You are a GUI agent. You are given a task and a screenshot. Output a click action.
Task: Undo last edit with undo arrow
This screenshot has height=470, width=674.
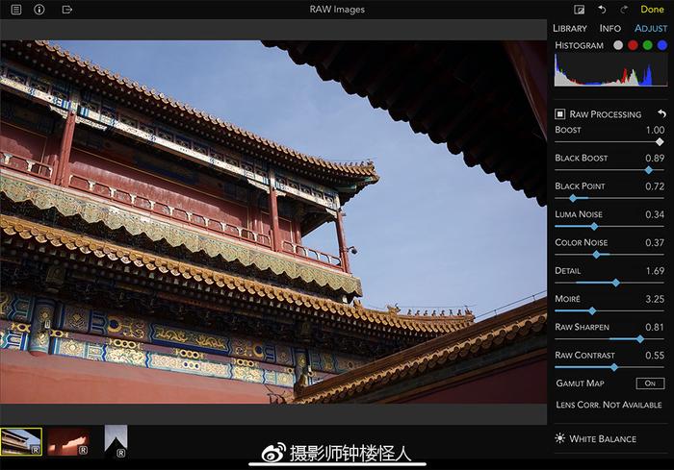[x=602, y=9]
